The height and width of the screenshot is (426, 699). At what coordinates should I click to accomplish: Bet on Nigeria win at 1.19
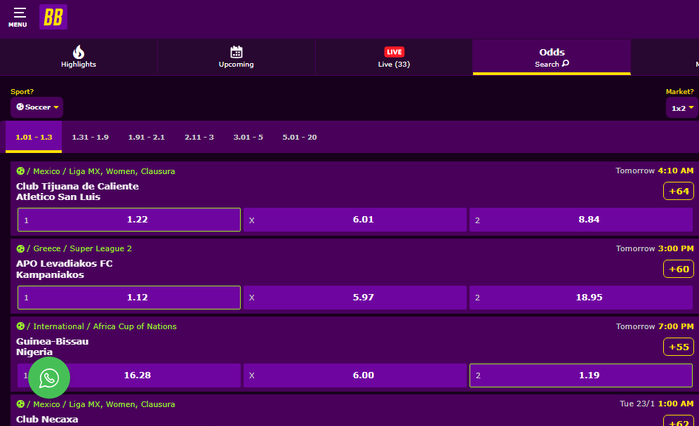click(x=581, y=375)
